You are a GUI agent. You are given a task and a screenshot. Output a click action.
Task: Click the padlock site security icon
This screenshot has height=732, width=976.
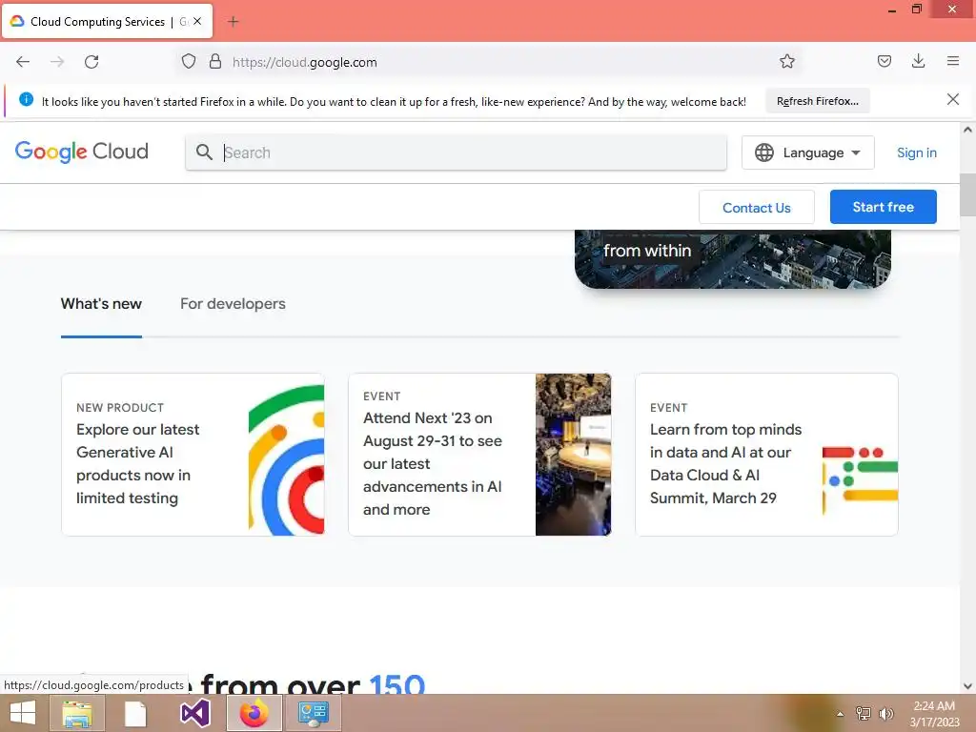[215, 62]
